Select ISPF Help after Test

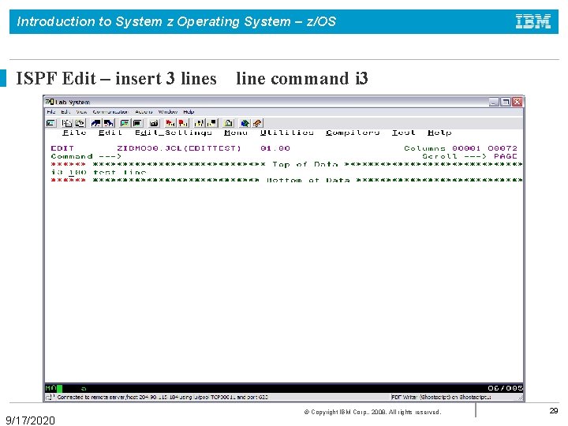pos(439,133)
